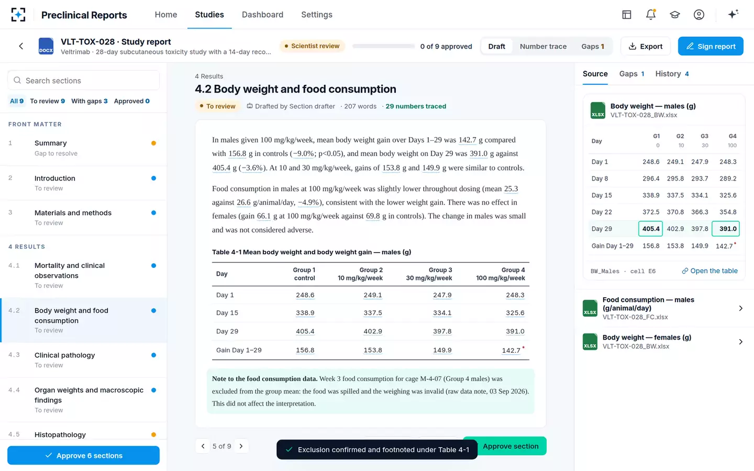Follow the Open the table link
Image resolution: width=754 pixels, height=471 pixels.
click(x=709, y=271)
